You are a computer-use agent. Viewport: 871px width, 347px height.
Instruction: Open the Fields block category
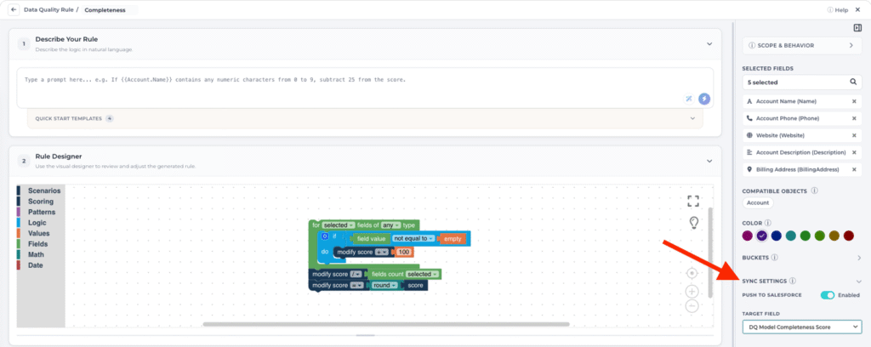[x=39, y=244]
